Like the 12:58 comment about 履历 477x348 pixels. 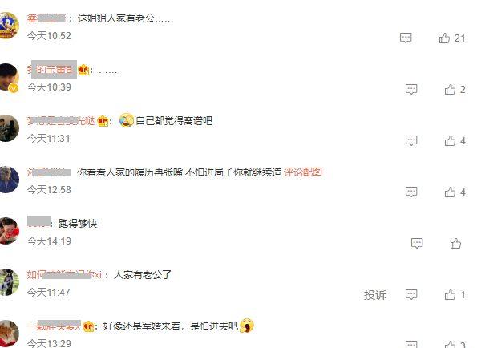click(450, 192)
